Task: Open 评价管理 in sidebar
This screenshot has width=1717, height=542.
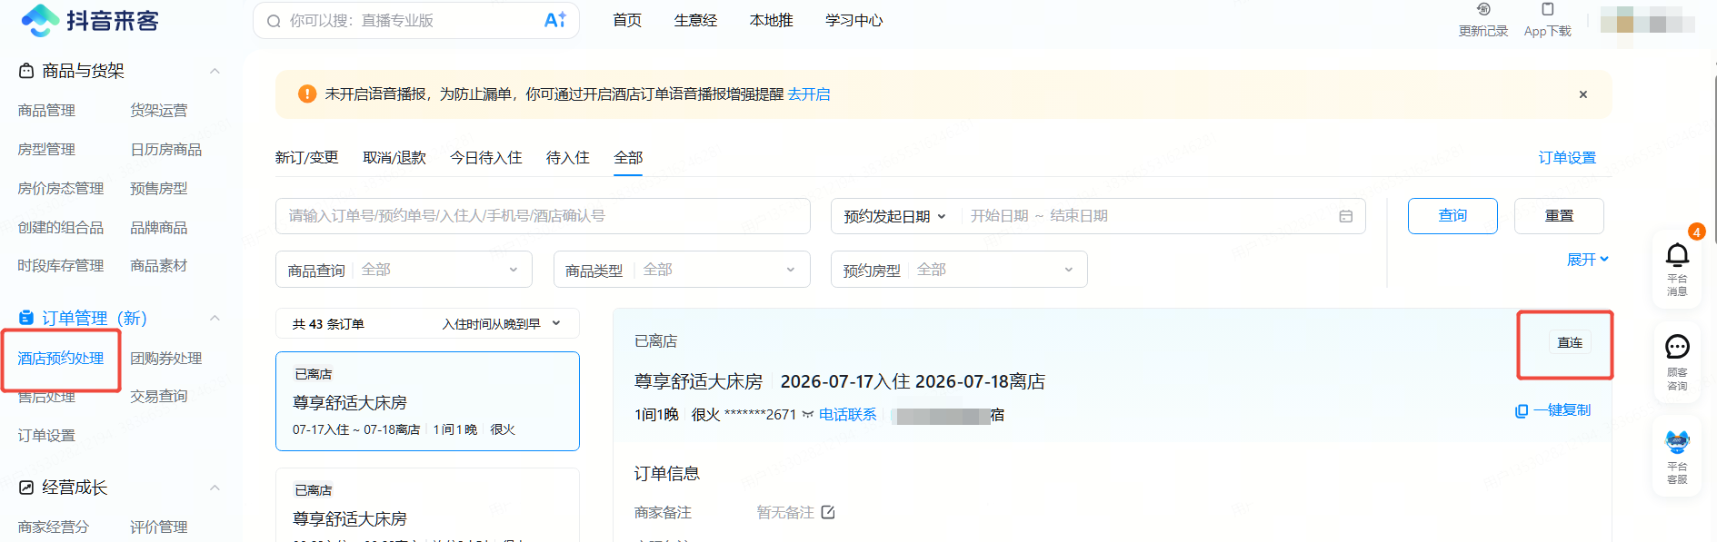Action: 159,527
